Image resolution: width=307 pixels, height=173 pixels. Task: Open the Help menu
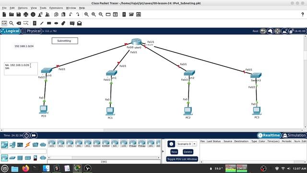coord(82,8)
